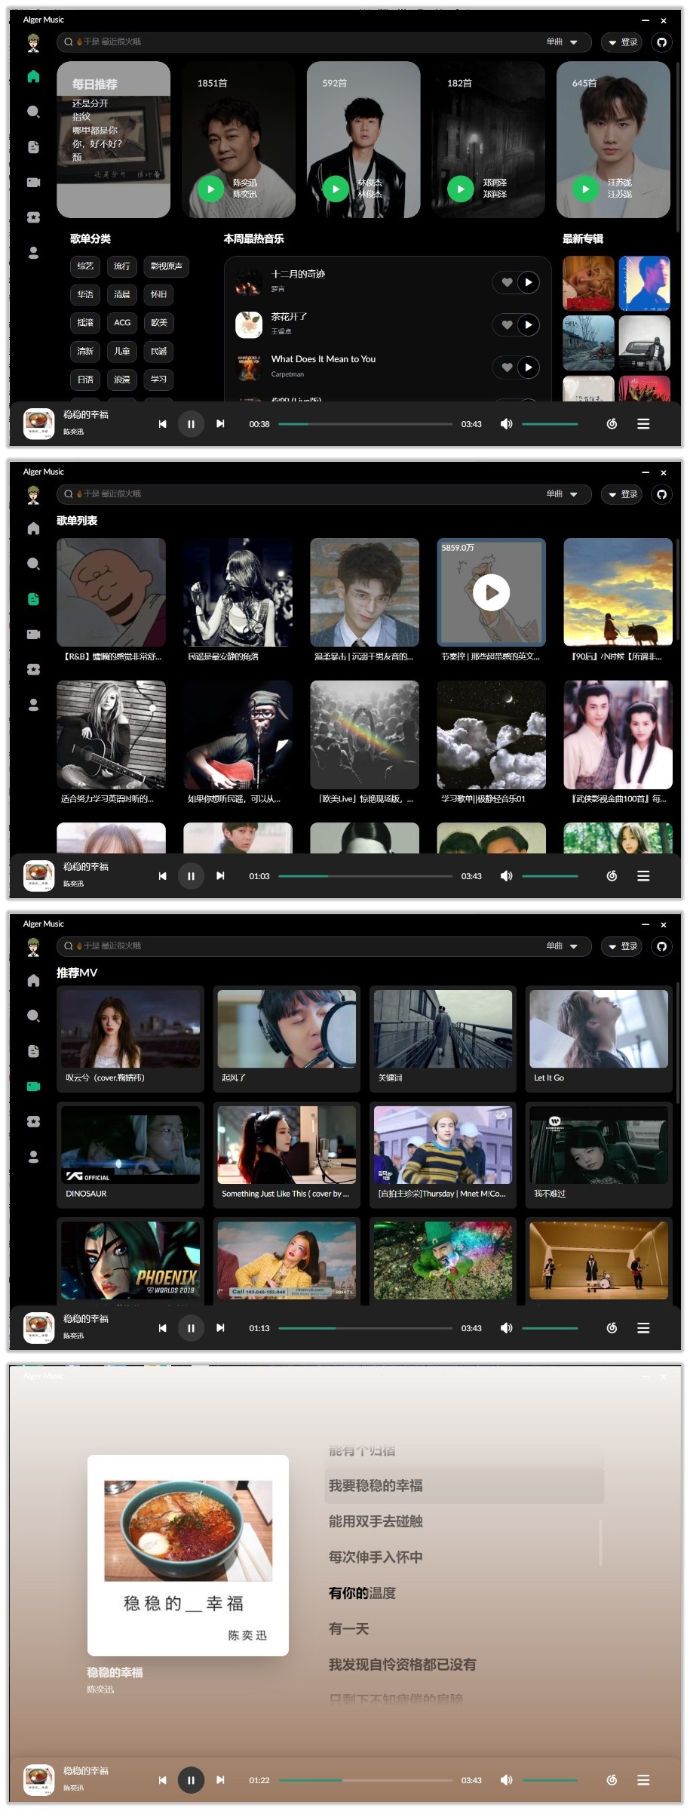Click the green highlighted MV camera sidebar icon
This screenshot has height=1811, width=690.
[33, 1087]
